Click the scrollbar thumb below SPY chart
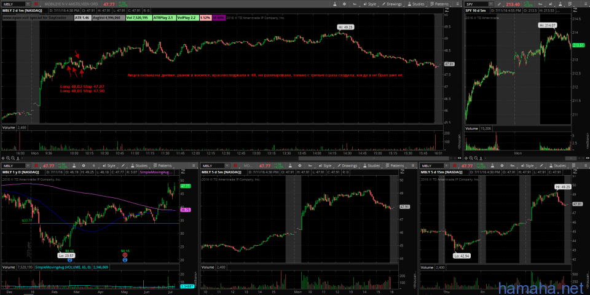 pyautogui.click(x=571, y=158)
